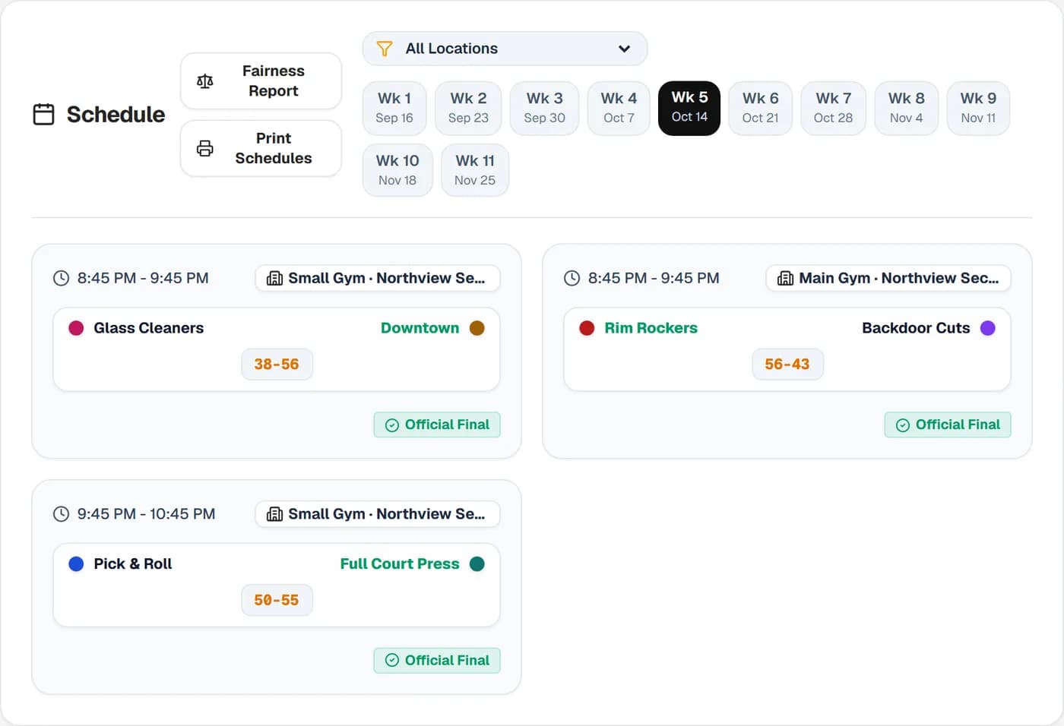Click the 50-55 score box
This screenshot has width=1064, height=726.
(x=277, y=600)
